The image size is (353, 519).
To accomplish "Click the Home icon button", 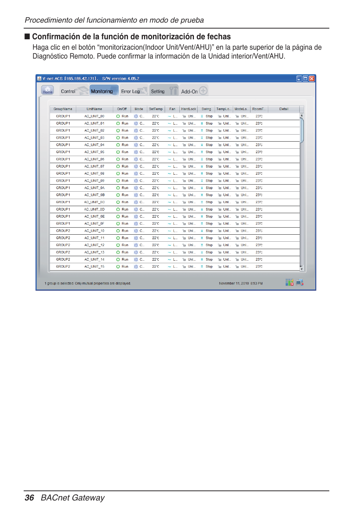I will click(x=47, y=90).
